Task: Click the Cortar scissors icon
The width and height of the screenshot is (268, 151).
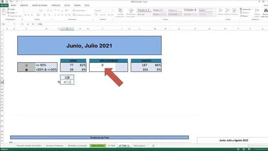Action: (x=8, y=9)
